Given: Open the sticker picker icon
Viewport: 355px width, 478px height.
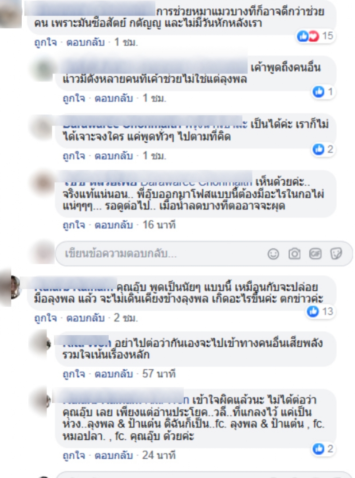Looking at the screenshot, I should [x=336, y=254].
